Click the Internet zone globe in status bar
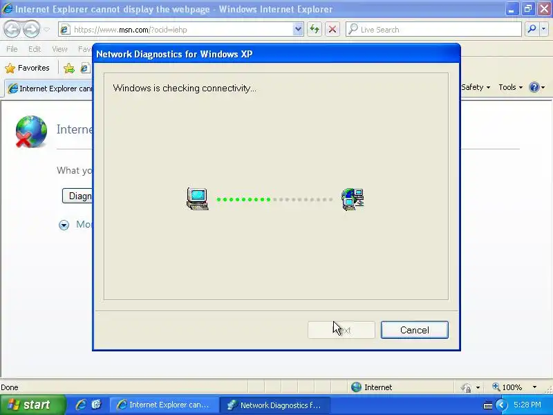Viewport: 553px width, 415px height. pyautogui.click(x=356, y=387)
